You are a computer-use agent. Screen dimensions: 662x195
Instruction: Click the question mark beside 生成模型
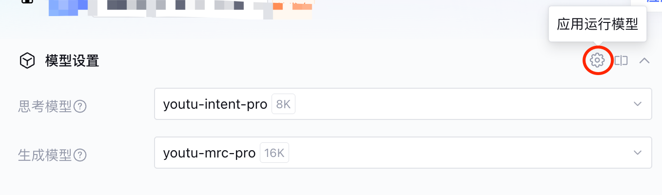(80, 155)
